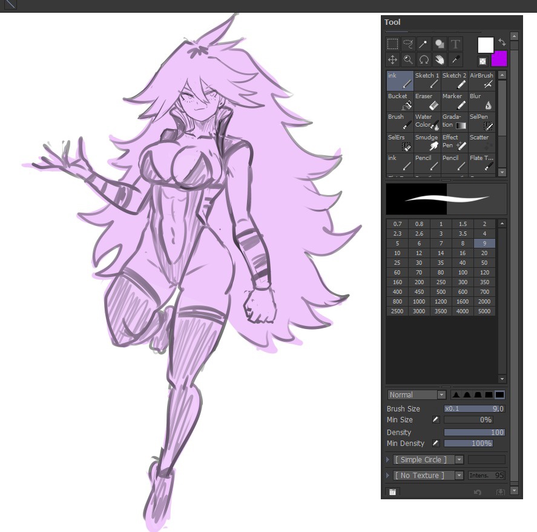Select the Text tool
Screen dimensions: 537x532
pyautogui.click(x=455, y=44)
